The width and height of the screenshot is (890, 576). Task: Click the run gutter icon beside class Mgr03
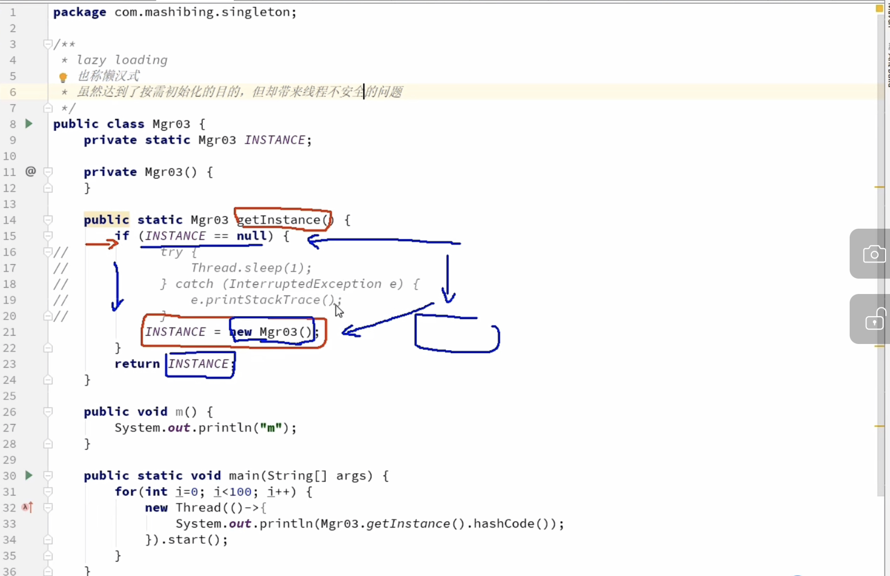(x=29, y=124)
